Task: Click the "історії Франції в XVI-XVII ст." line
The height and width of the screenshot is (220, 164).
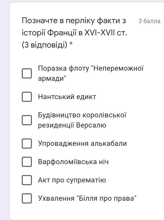Action: click(x=74, y=33)
